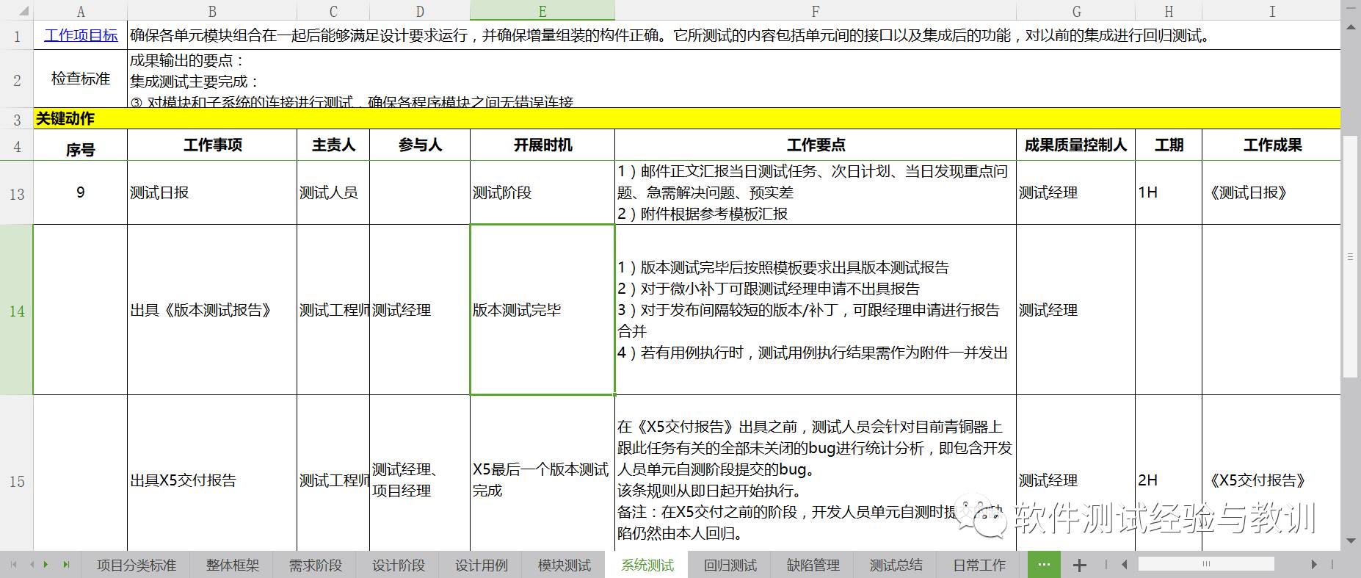Click horizontal scrollbar right arrow
The image size is (1361, 578).
1314,565
